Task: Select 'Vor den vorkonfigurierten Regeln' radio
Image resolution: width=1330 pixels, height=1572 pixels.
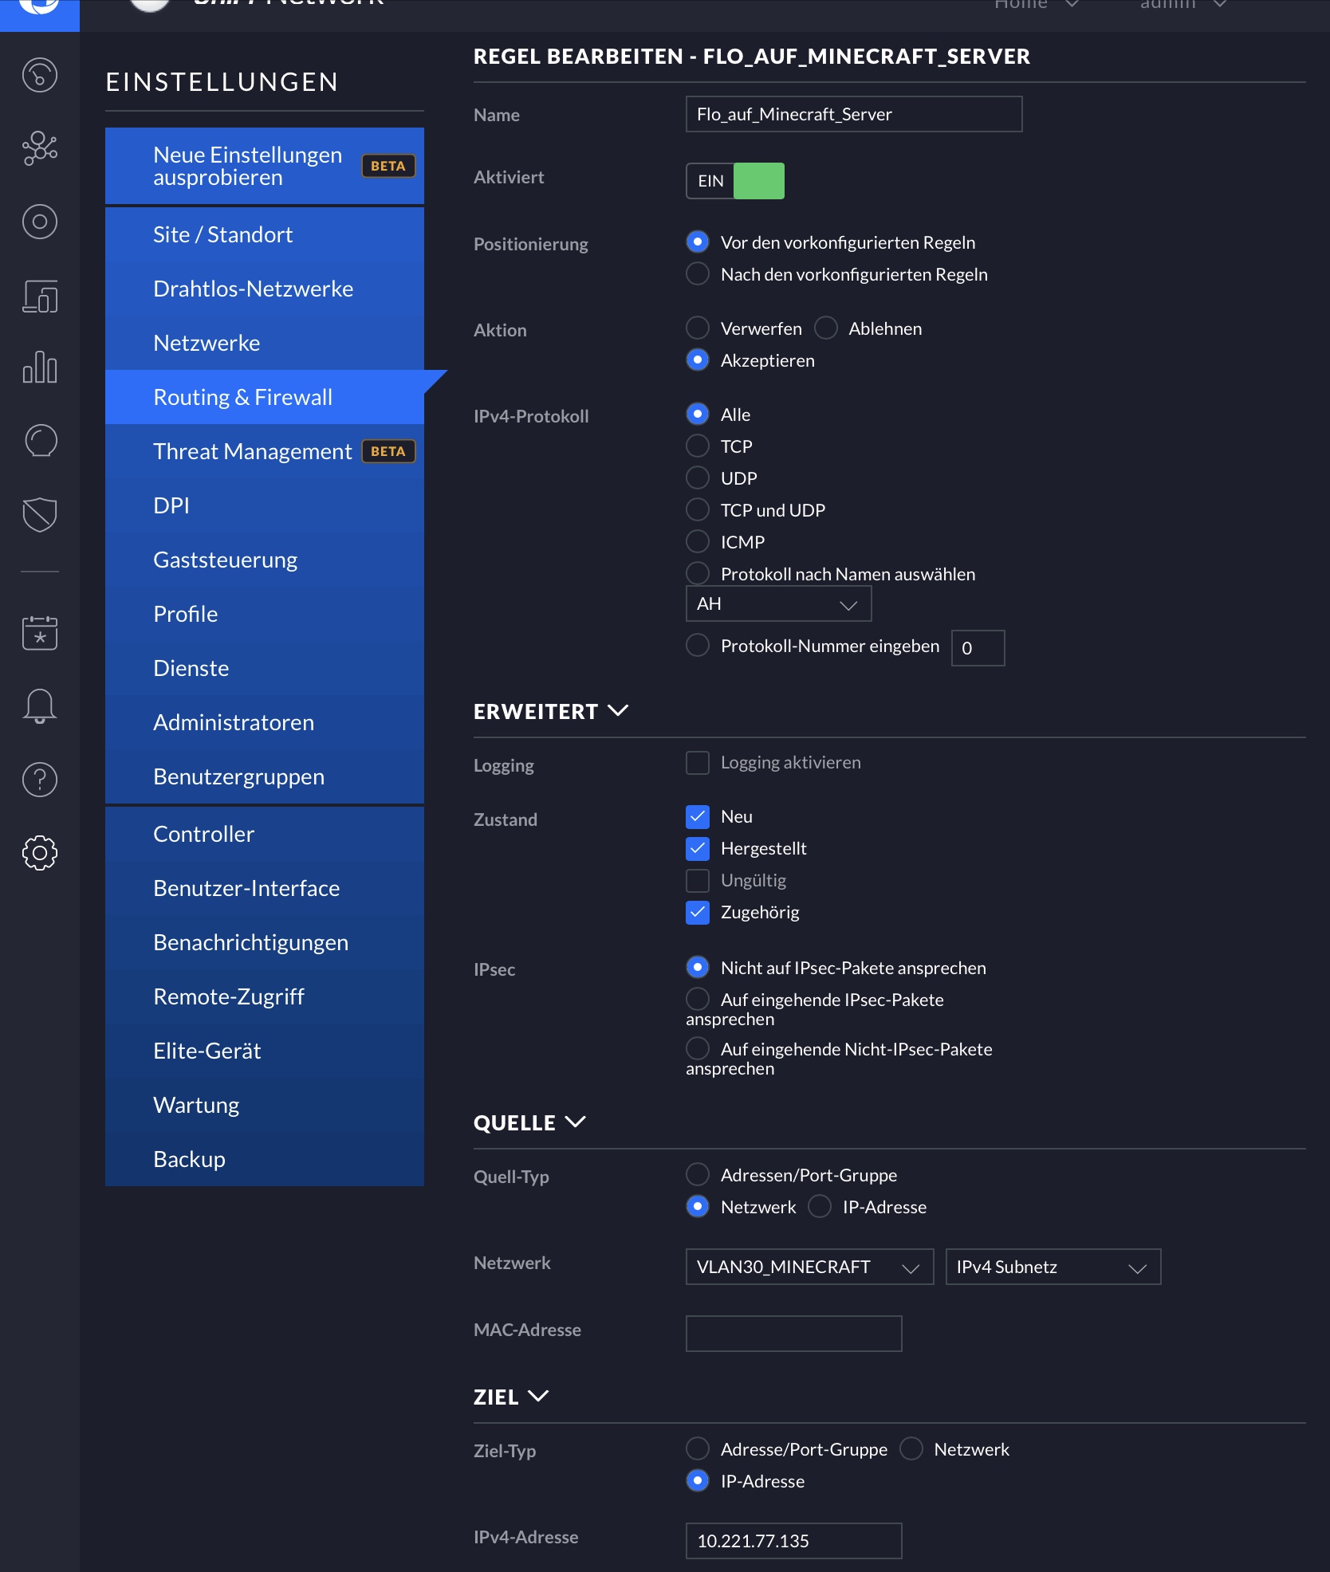Action: 698,242
